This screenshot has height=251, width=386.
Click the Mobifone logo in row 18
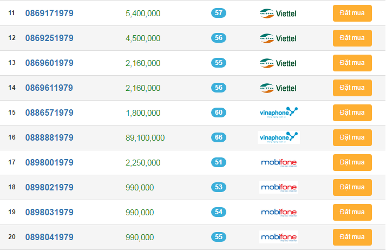coord(278,187)
